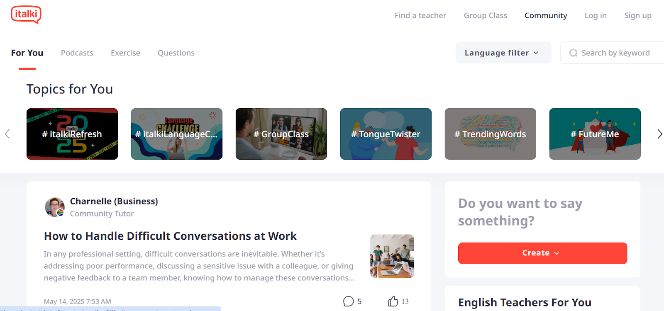Click the Community Tutor label
The height and width of the screenshot is (311, 664).
click(102, 214)
